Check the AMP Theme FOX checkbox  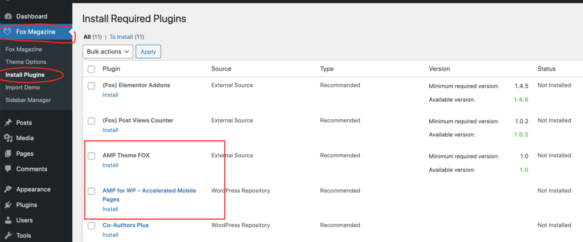tap(92, 156)
